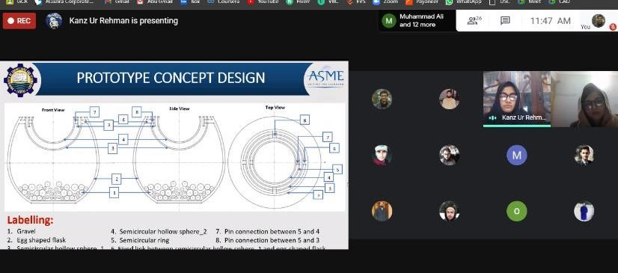Click the speaking indicator on Kanz Ur Rehman's tile

(x=492, y=117)
